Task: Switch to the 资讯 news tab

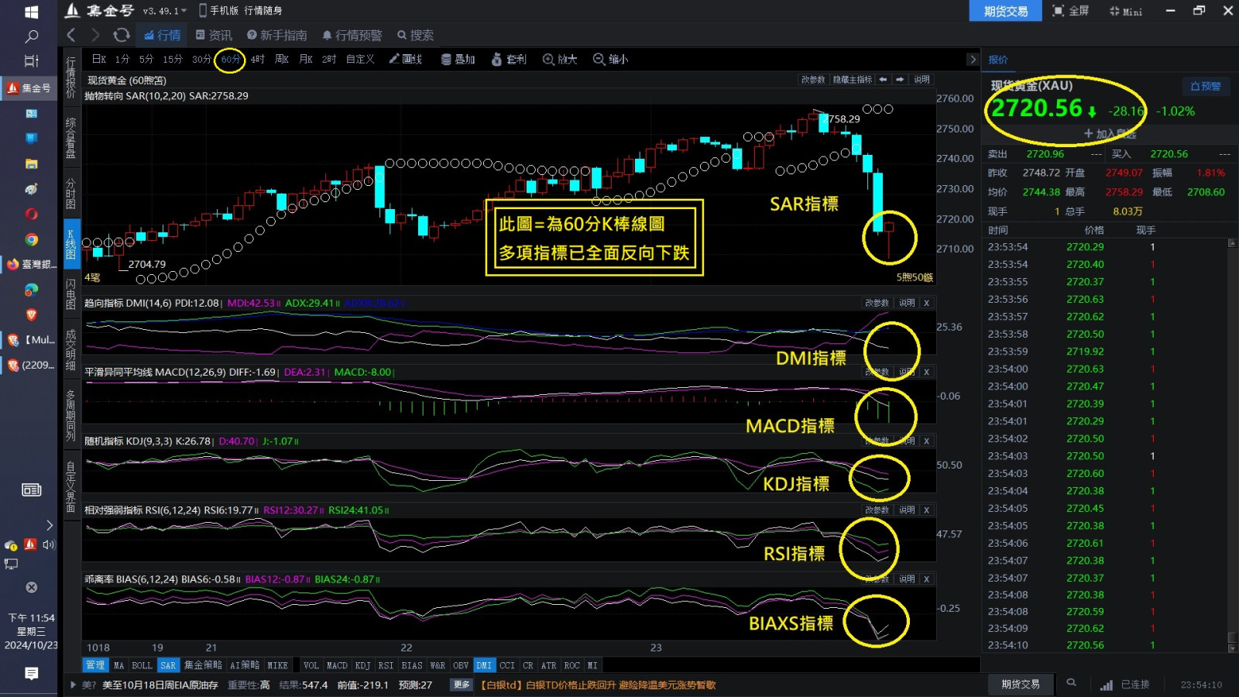Action: tap(214, 35)
